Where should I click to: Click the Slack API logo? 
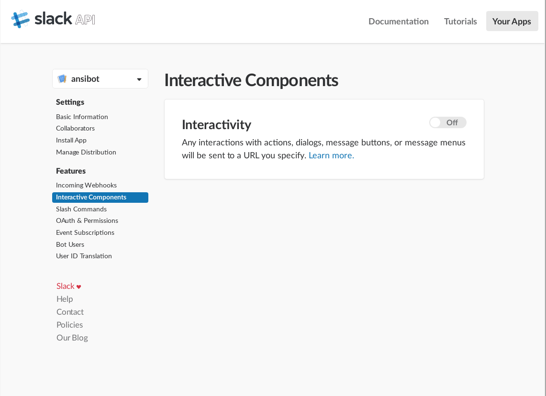[53, 20]
